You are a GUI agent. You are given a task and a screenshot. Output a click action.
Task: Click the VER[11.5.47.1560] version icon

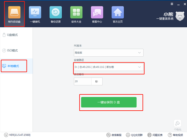pyautogui.click(x=6, y=135)
